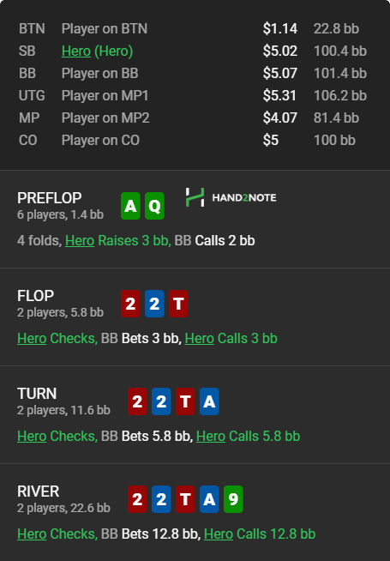
Task: Select the Player on CO row
Action: pos(193,141)
